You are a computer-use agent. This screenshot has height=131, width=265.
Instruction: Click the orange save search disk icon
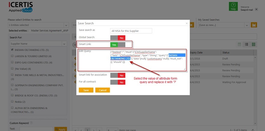pos(254,25)
